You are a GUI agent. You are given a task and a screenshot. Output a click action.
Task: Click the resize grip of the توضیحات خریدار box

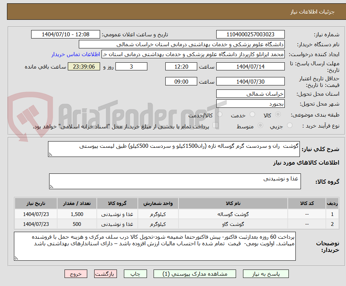click(x=15, y=258)
